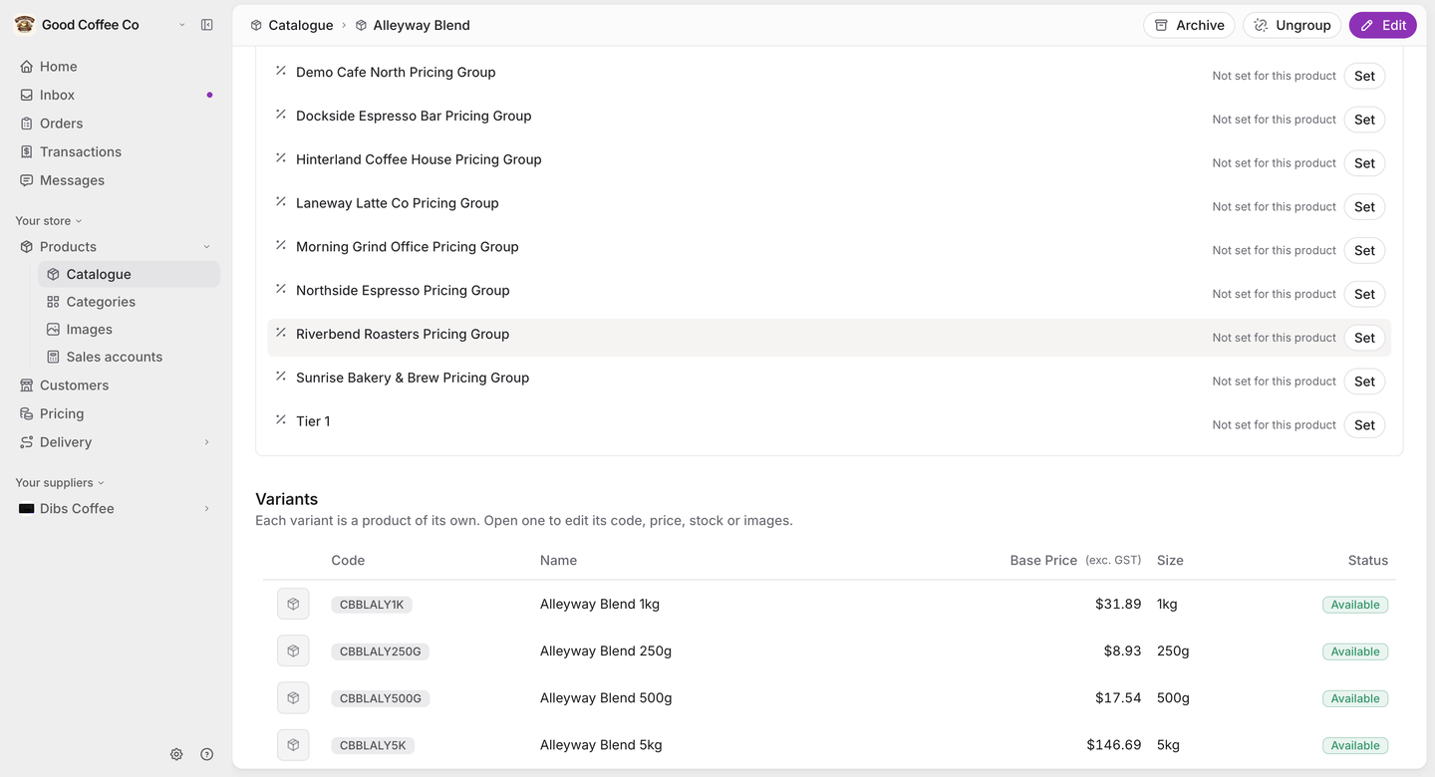This screenshot has height=777, width=1435.
Task: Collapse the Your suppliers section
Action: coord(60,483)
